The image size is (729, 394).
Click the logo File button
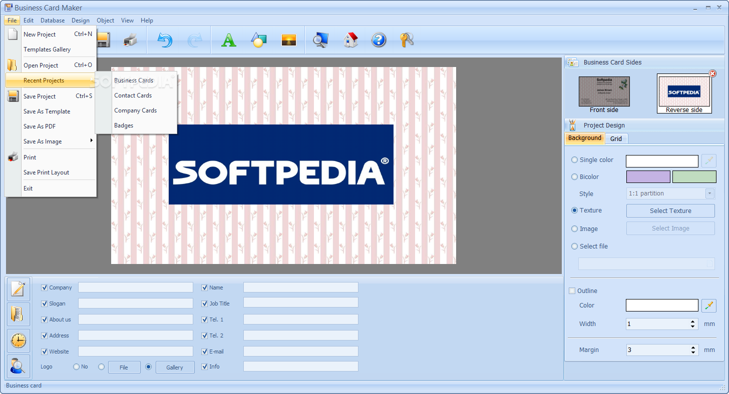click(x=124, y=367)
